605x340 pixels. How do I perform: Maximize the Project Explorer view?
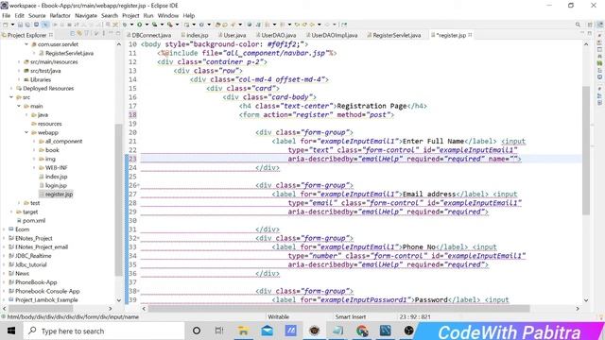click(x=118, y=34)
